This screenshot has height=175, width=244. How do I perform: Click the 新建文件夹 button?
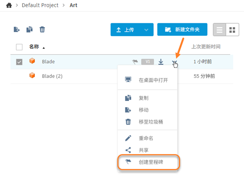coord(182,30)
